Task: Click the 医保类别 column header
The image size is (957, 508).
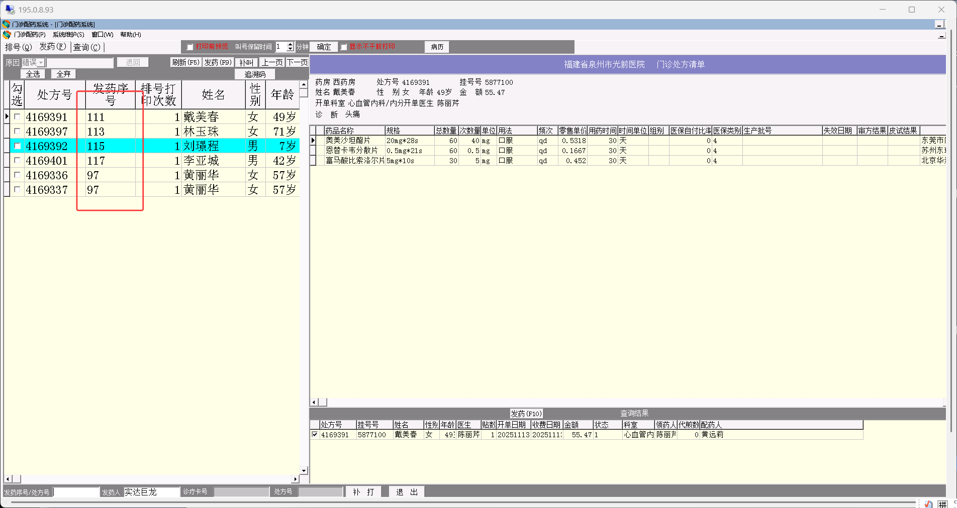Action: coord(727,131)
